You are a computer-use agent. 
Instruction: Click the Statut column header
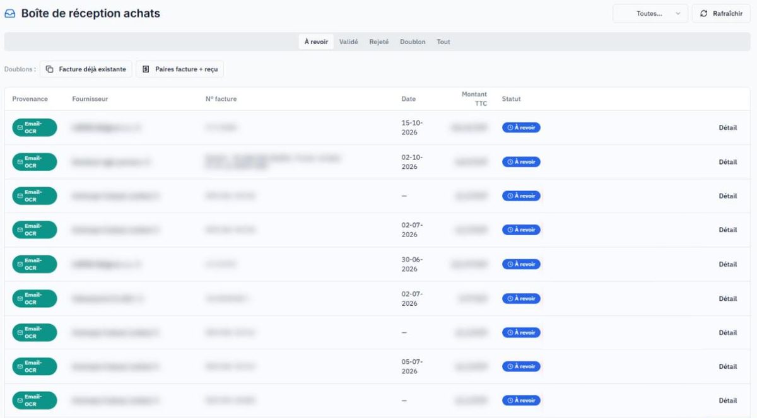pyautogui.click(x=512, y=99)
